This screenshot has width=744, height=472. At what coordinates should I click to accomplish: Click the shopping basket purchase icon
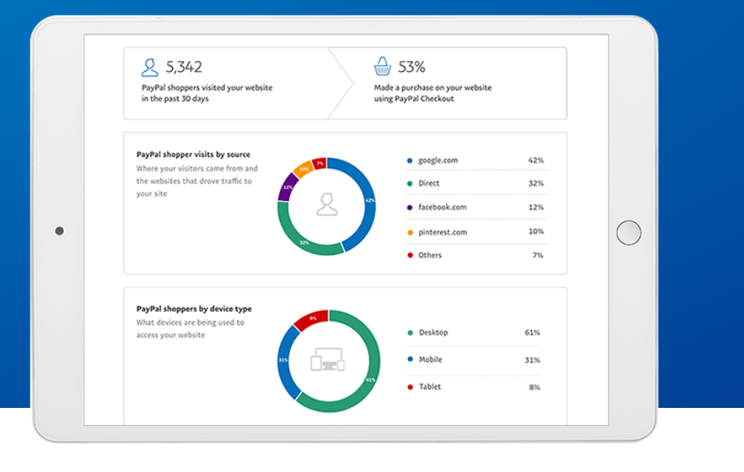click(x=382, y=66)
